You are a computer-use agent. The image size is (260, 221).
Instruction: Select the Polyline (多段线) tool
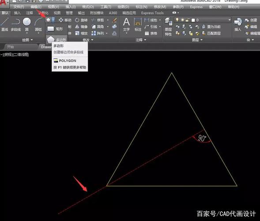tap(16, 25)
